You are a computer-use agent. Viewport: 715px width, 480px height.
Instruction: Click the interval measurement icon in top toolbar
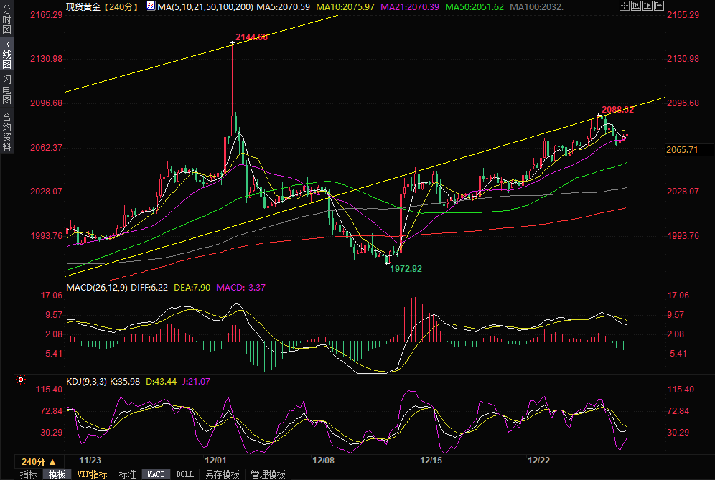tap(637, 6)
